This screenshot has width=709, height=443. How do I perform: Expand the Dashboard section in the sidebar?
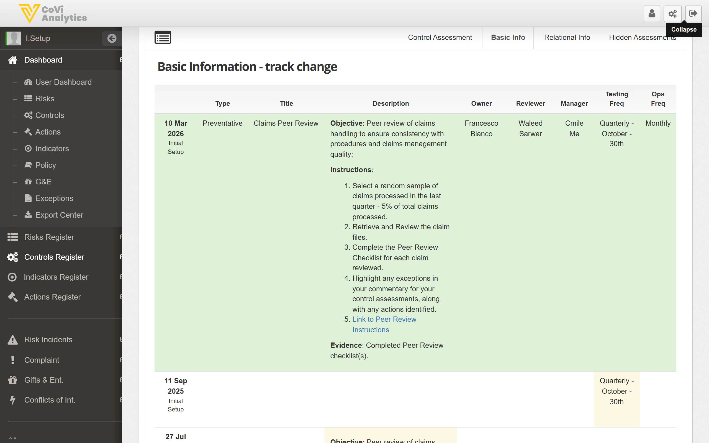coord(43,60)
